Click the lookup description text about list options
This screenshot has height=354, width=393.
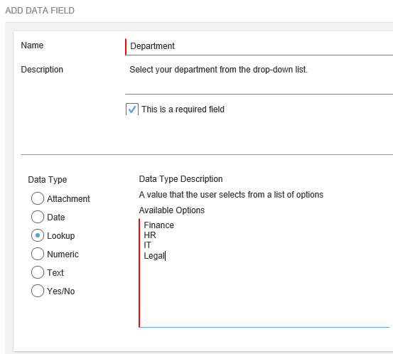(231, 195)
